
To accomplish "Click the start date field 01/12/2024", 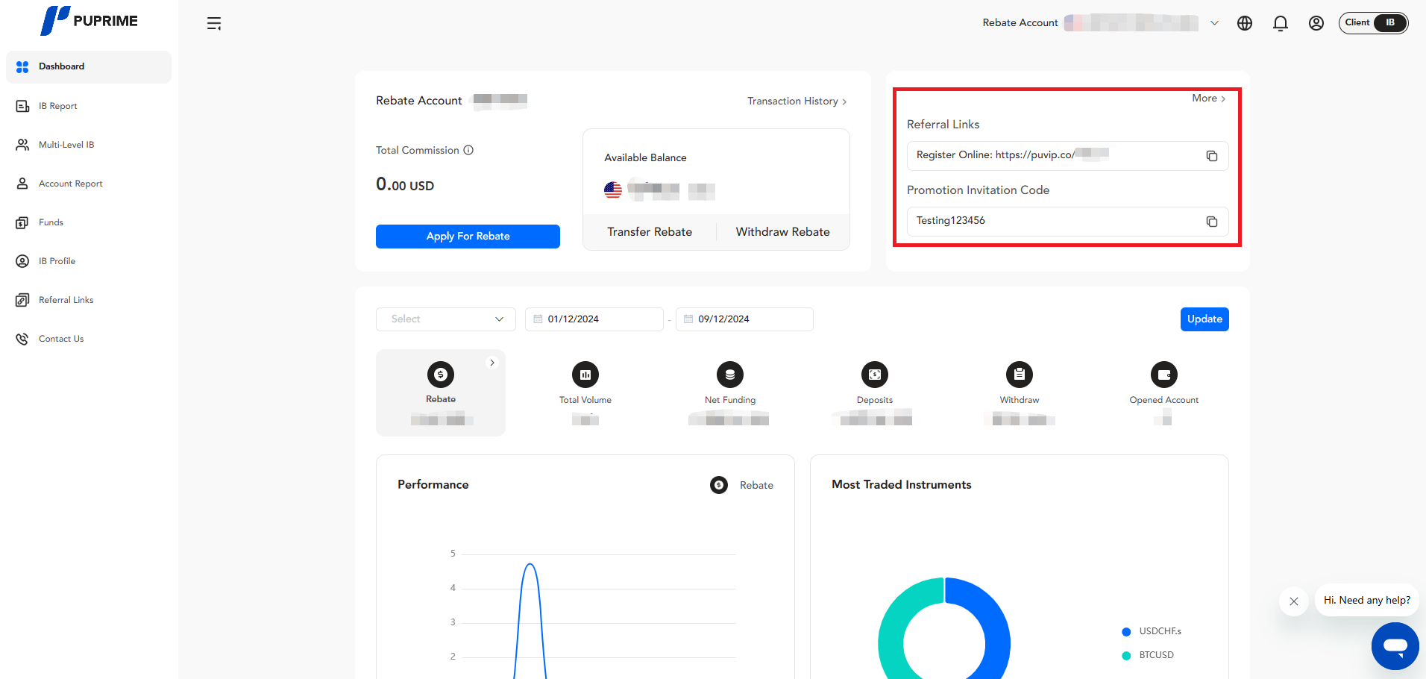I will click(x=594, y=319).
